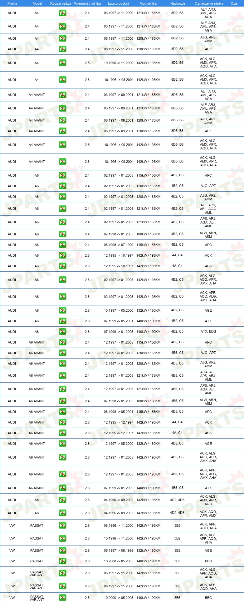Image resolution: width=244 pixels, height=603 pixels.
Task: Click 132kW / 180KM in the A6 4B2 row
Action: pos(148,310)
